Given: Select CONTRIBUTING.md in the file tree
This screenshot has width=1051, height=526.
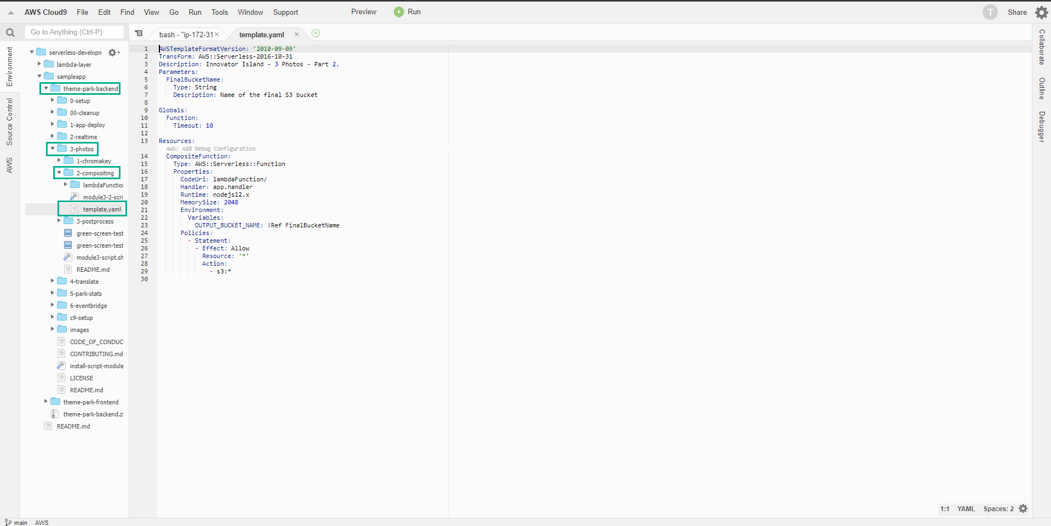Looking at the screenshot, I should click(x=96, y=353).
